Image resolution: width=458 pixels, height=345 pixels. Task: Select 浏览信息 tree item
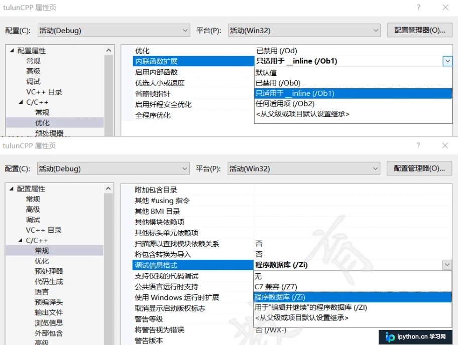point(49,323)
